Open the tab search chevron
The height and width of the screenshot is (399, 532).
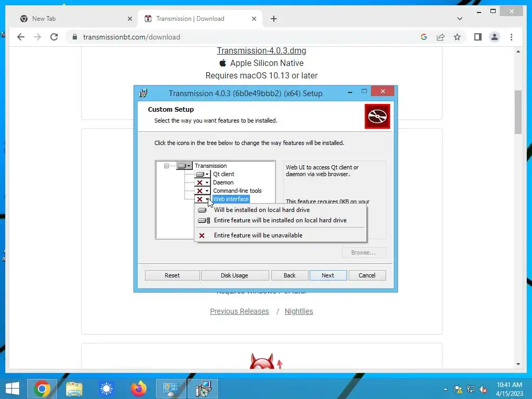pyautogui.click(x=459, y=19)
